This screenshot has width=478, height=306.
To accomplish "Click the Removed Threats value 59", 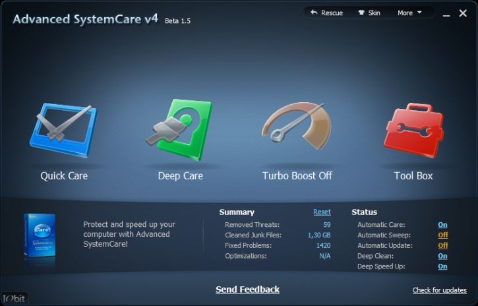I will [x=327, y=225].
